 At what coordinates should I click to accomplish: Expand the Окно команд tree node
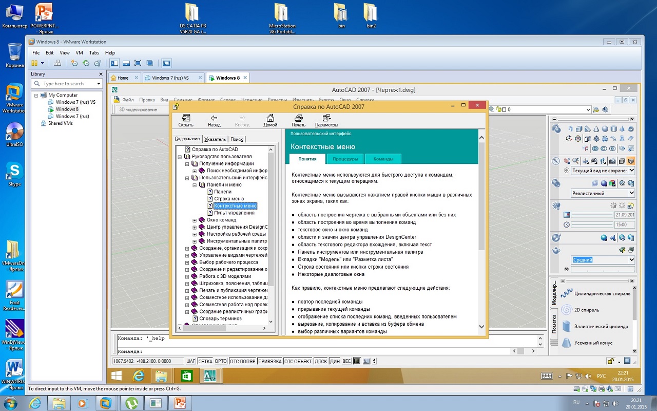(x=195, y=220)
